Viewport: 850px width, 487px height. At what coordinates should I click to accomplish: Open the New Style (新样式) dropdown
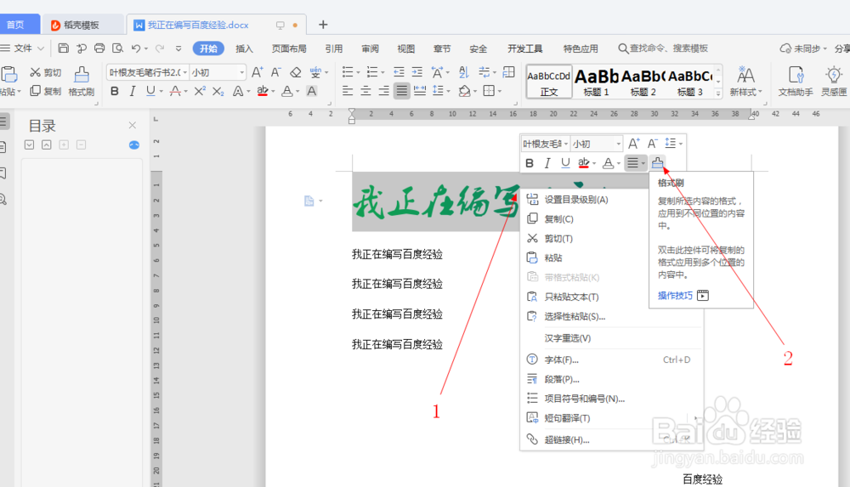pyautogui.click(x=746, y=82)
